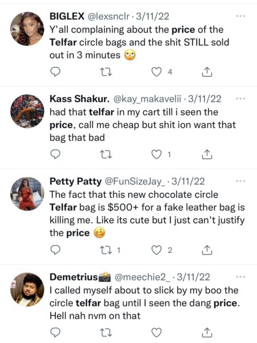This screenshot has height=343, width=257.
Task: View Petty Patty's profile picture
Action: pos(27,194)
